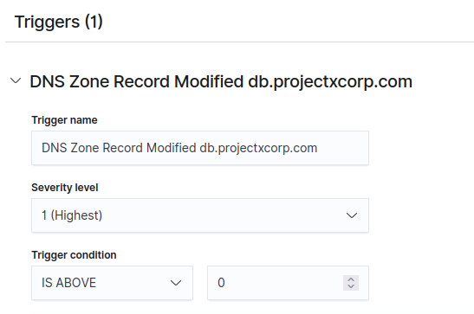Collapse the trigger section using its chevron
The height and width of the screenshot is (314, 474).
click(16, 80)
